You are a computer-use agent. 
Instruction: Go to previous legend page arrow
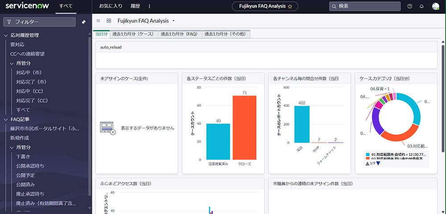pyautogui.click(x=368, y=164)
